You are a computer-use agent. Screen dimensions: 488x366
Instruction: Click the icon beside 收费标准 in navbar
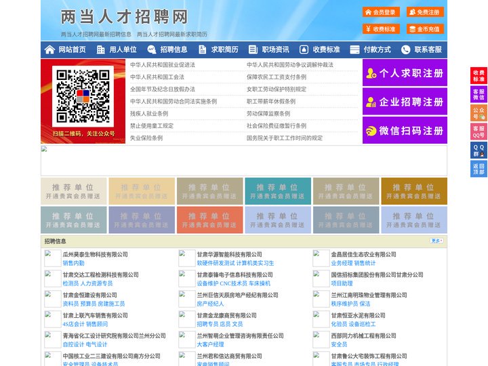coord(304,49)
